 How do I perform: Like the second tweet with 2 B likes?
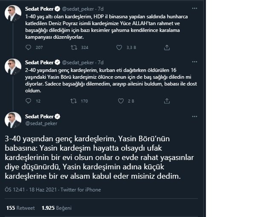(x=121, y=101)
